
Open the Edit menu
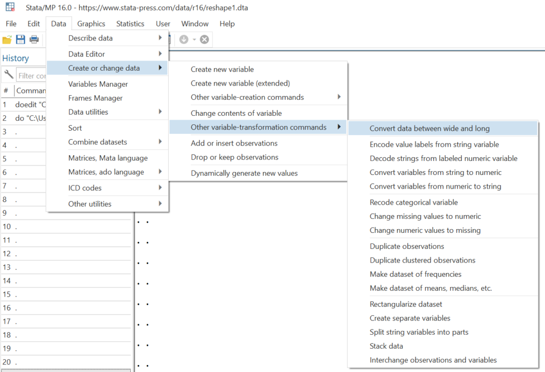pyautogui.click(x=34, y=23)
